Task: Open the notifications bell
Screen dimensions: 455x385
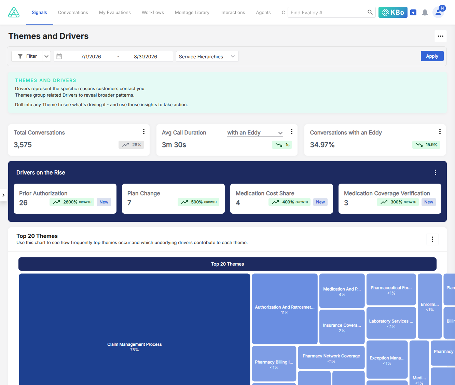Action: [x=425, y=12]
